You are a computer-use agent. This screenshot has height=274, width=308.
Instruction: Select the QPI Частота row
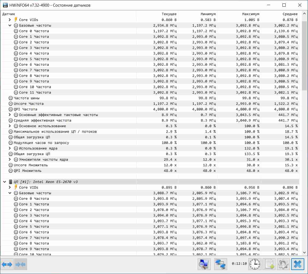pyautogui.click(x=150, y=109)
